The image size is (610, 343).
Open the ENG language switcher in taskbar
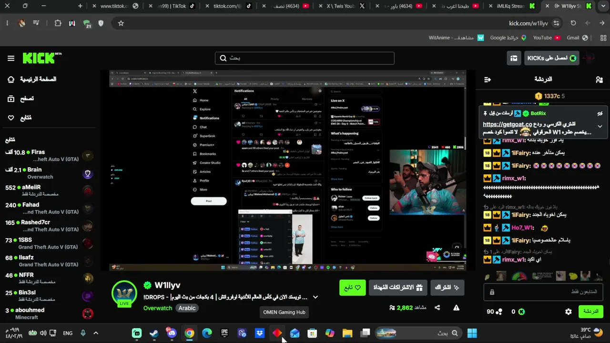[68, 333]
